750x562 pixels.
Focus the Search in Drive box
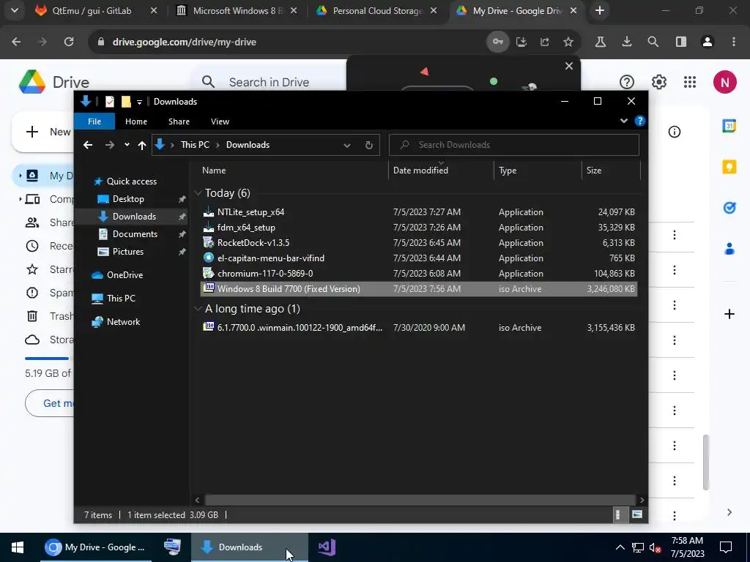coord(269,82)
